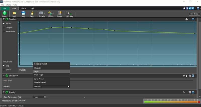Image resolution: width=201 pixels, height=107 pixels.
Task: Click the peak equalizer curve point
Action: tap(62, 27)
